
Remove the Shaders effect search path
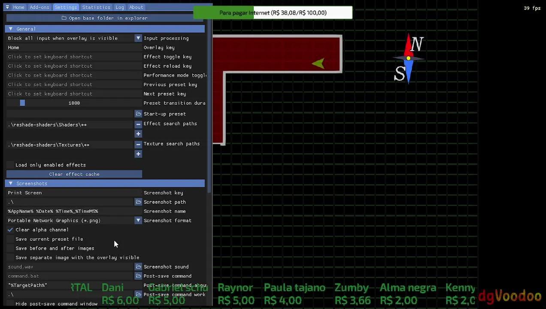coord(138,124)
